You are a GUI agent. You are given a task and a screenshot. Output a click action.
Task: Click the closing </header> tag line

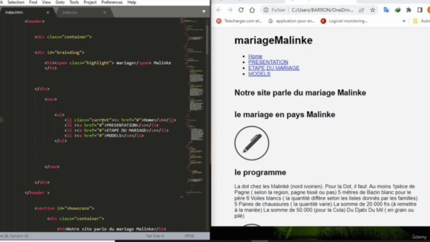pos(38,193)
